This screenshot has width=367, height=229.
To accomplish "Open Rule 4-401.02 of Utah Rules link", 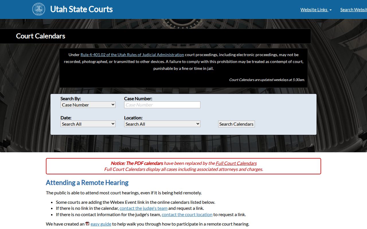I will point(132,55).
